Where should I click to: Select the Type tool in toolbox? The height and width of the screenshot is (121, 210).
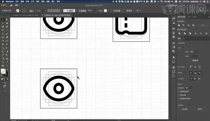click(3, 30)
